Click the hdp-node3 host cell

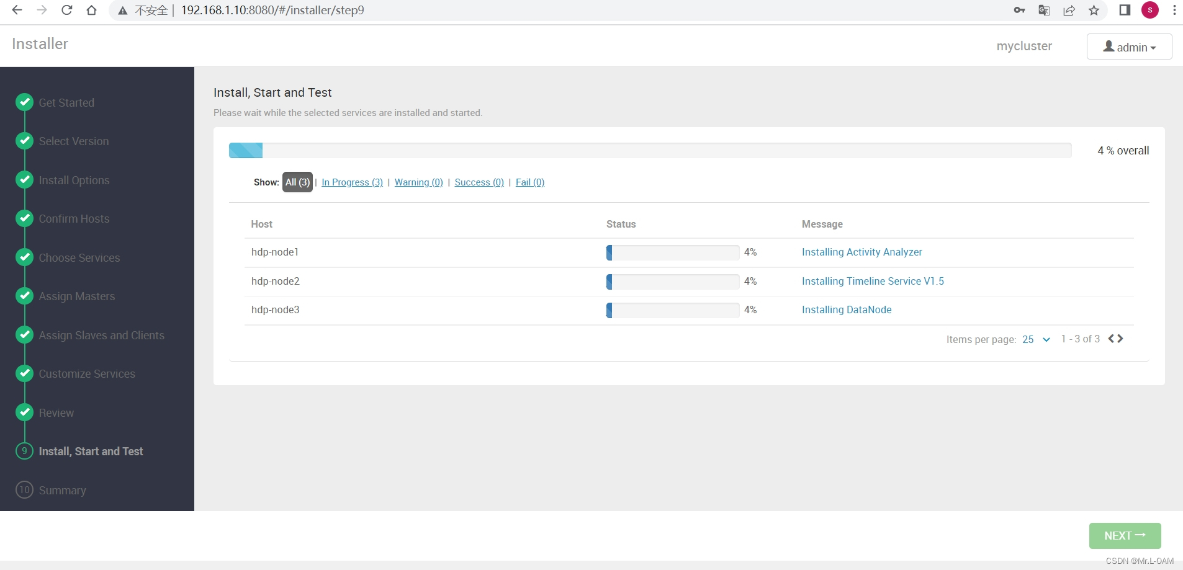click(276, 309)
